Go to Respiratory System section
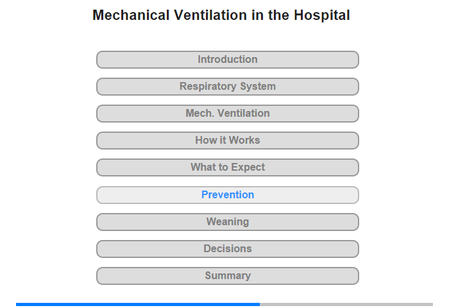The width and height of the screenshot is (449, 308). coord(227,87)
